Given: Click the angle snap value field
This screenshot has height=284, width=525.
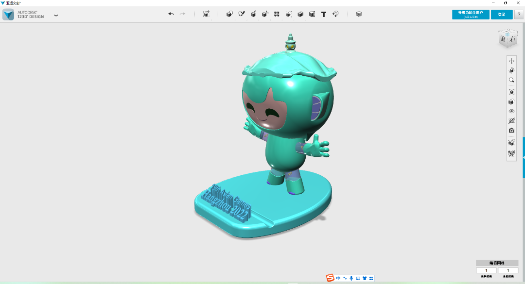Looking at the screenshot, I should (x=508, y=270).
